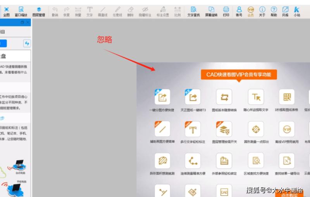Open 文字查找 text search

pyautogui.click(x=193, y=12)
